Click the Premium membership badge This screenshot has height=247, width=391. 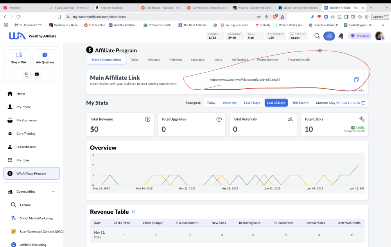pos(360,36)
